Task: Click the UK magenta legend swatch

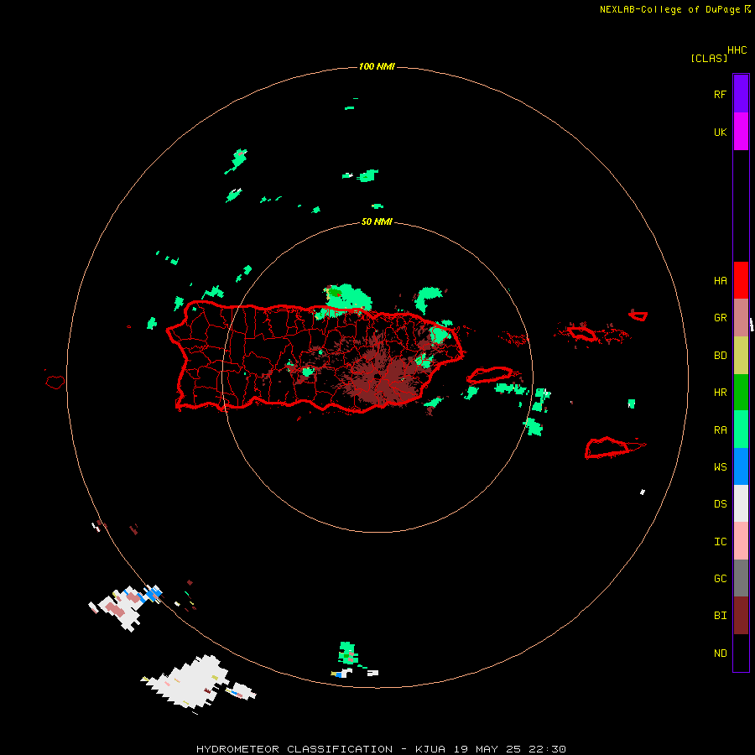Action: pyautogui.click(x=741, y=132)
